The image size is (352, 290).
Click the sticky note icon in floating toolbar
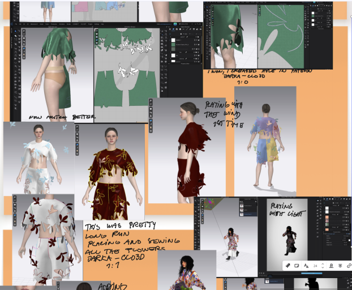(x=297, y=266)
